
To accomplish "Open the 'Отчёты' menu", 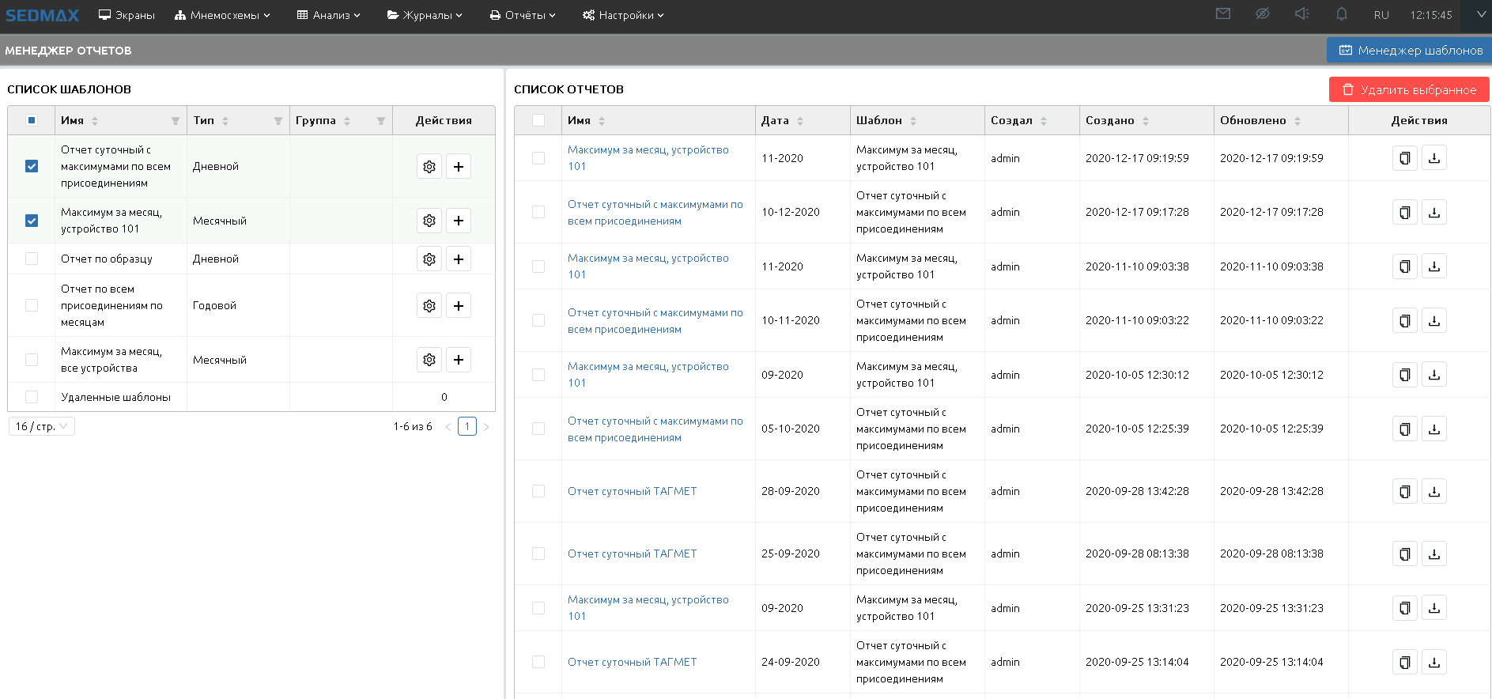I will point(523,15).
